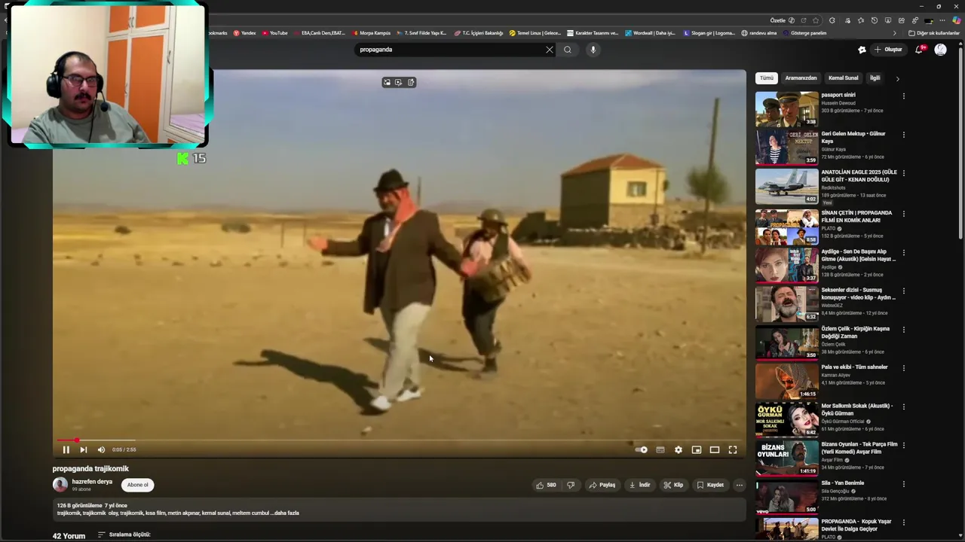965x542 pixels.
Task: Like the video with 580 likes
Action: pos(546,485)
